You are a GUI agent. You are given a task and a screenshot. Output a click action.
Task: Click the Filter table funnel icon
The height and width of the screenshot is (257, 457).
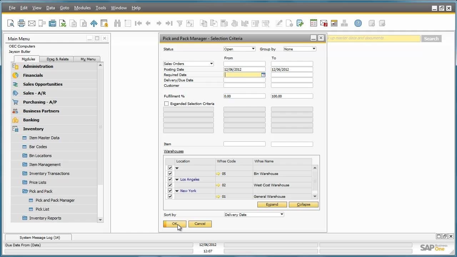pos(180,24)
